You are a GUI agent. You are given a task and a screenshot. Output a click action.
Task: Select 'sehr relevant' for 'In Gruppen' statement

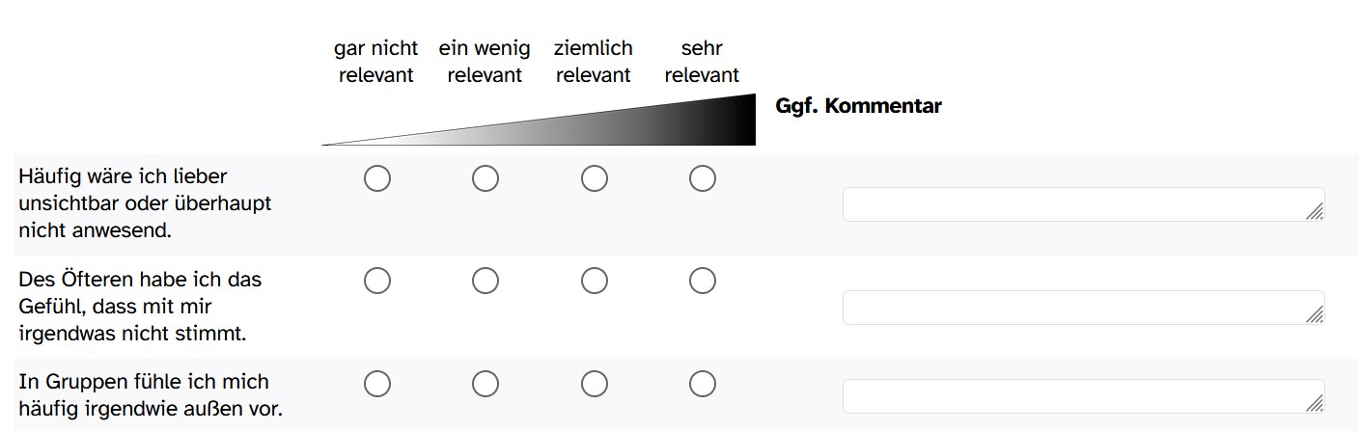pyautogui.click(x=702, y=384)
